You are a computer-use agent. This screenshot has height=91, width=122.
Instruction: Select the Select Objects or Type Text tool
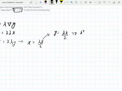(31, 2)
